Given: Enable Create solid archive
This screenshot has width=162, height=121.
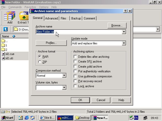Looking at the screenshot, I should pos(75,66).
